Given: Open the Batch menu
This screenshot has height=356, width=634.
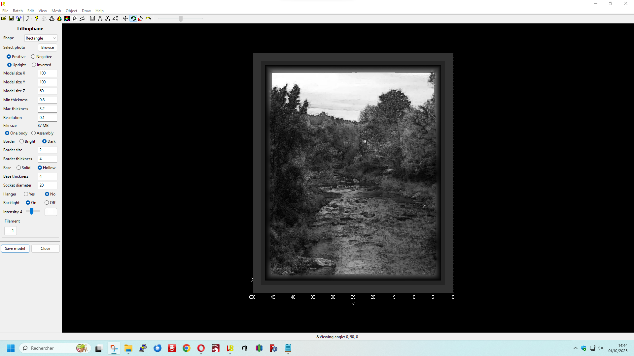Looking at the screenshot, I should [x=18, y=11].
